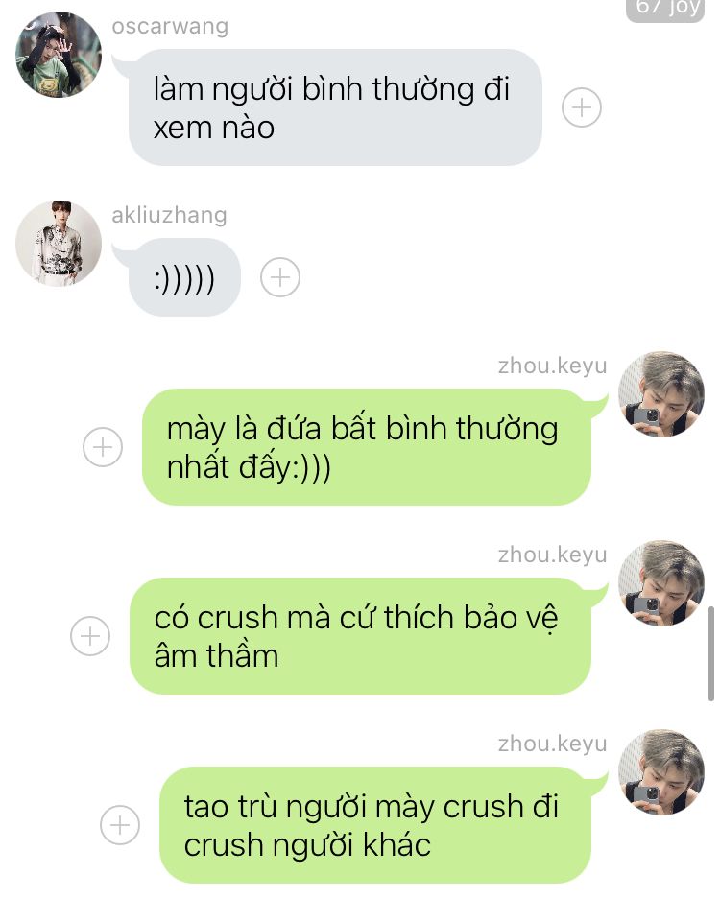Screen dimensions: 720x898
Task: Open oscarwang's profile picture
Action: 59,55
